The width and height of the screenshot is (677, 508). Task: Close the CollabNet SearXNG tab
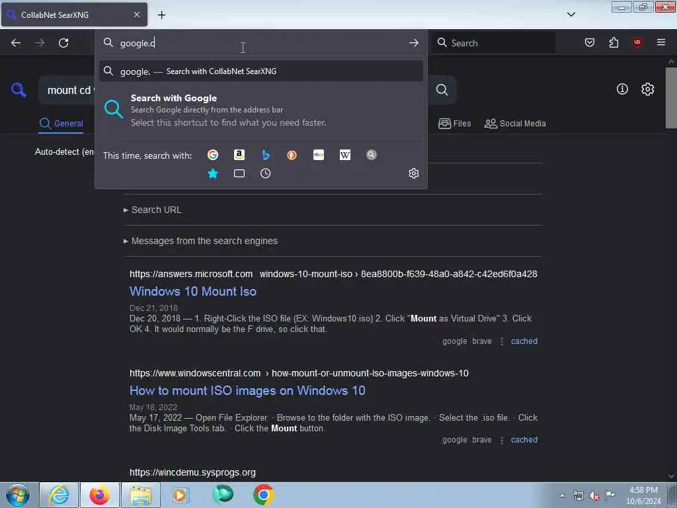click(137, 15)
